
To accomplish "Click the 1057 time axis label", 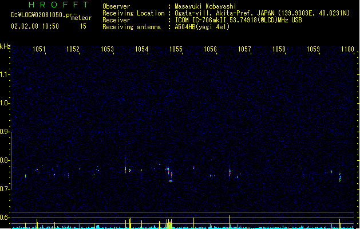I will pyautogui.click(x=244, y=49).
